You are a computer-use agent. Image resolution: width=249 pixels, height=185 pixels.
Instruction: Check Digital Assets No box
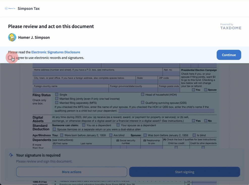point(206,121)
